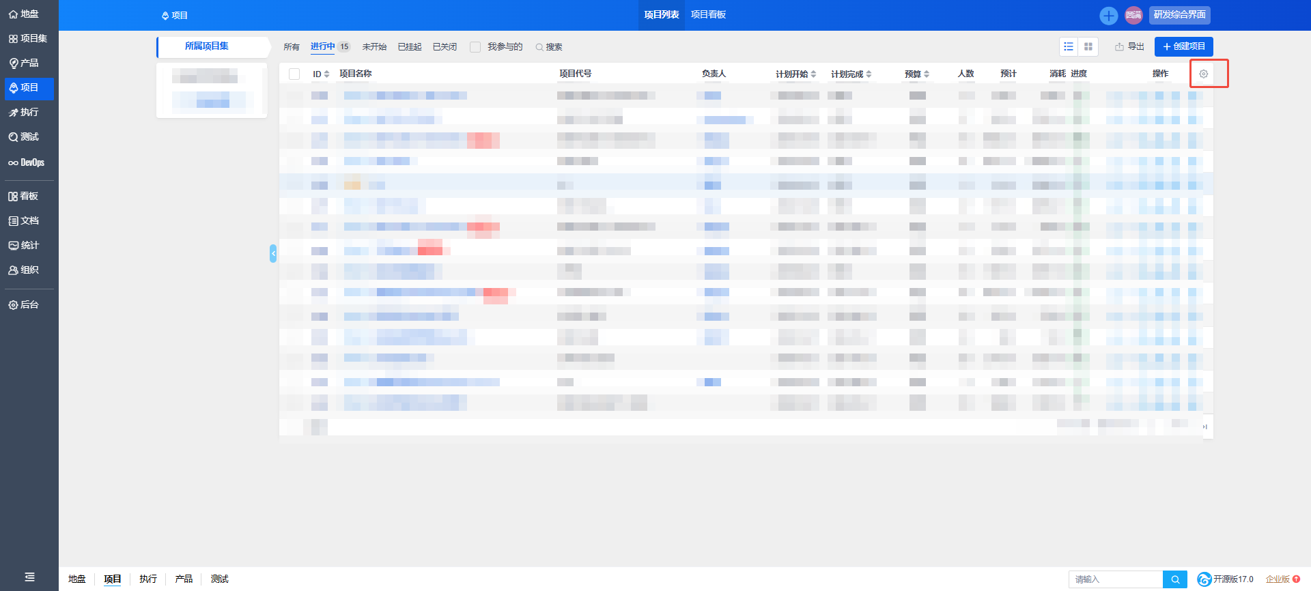The height and width of the screenshot is (591, 1311).
Task: Click the 开源版17.0 version link
Action: click(x=1226, y=579)
